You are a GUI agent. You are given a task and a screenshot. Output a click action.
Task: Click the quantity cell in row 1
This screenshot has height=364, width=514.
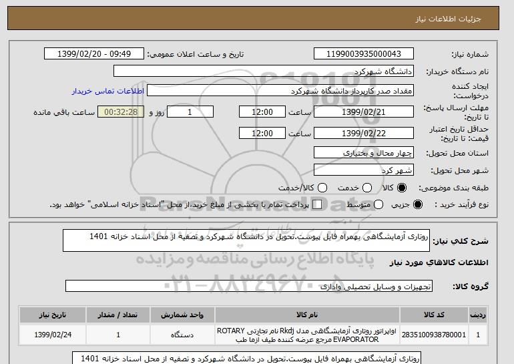pyautogui.click(x=118, y=335)
